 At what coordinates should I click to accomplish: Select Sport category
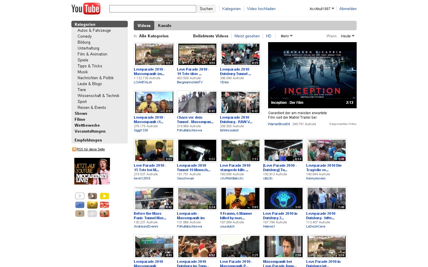82,101
